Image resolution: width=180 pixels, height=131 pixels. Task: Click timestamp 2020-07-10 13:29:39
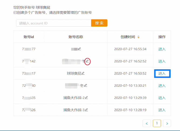tap(130, 98)
